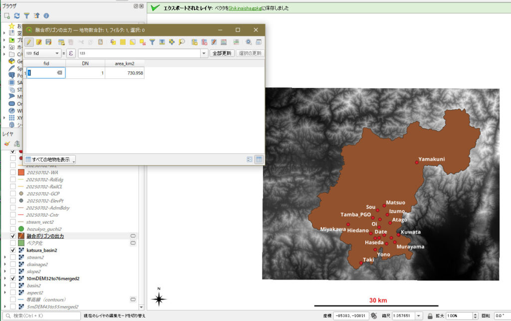Viewport: 511px width, 321px height.
Task: Click the DN column header
Action: [x=85, y=63]
